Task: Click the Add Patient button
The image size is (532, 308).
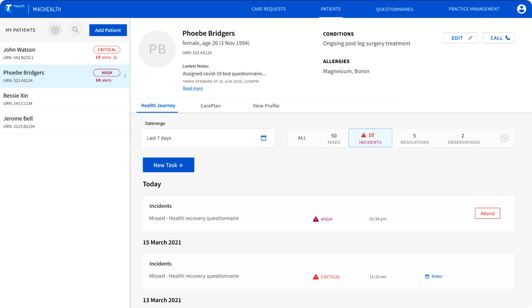Action: tap(108, 30)
